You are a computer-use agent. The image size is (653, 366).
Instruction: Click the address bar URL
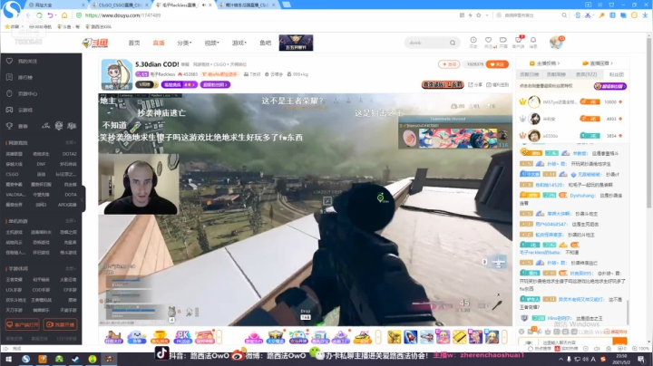coord(122,15)
